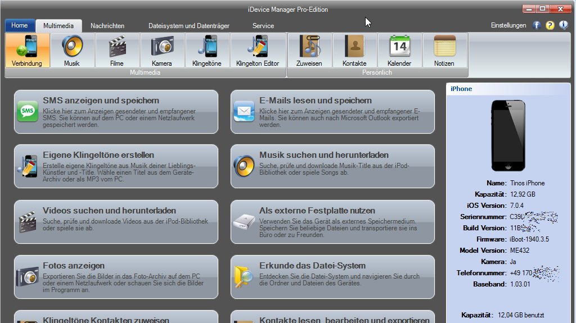576x323 pixels.
Task: Switch to the Nachrichten tab
Action: coord(107,26)
